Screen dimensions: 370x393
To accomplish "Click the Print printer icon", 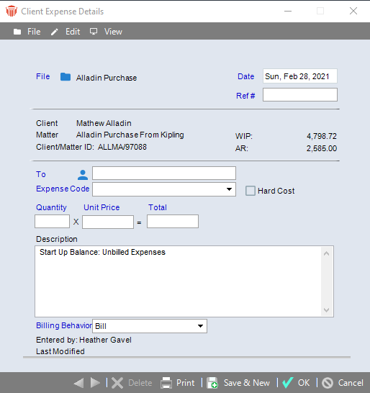I will [x=166, y=383].
